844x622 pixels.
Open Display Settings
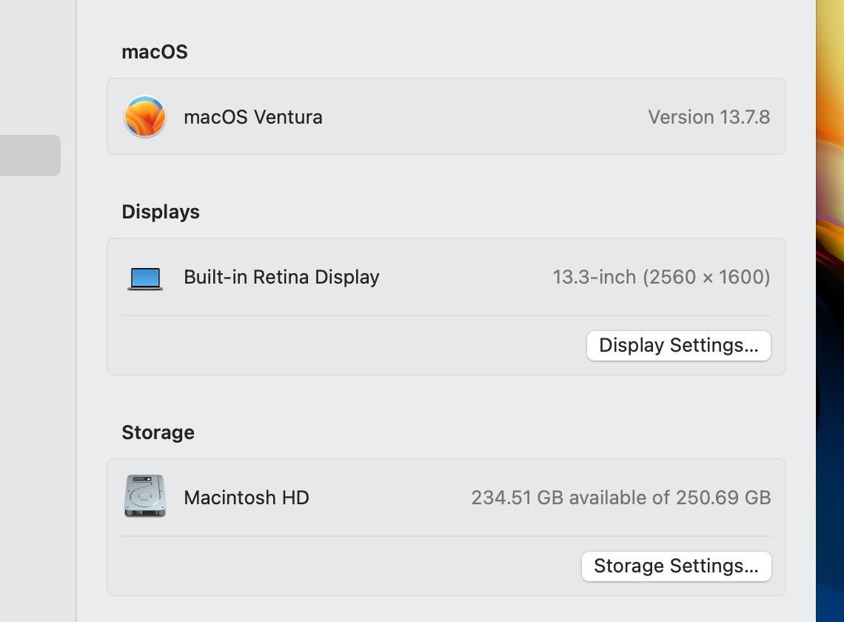(678, 346)
